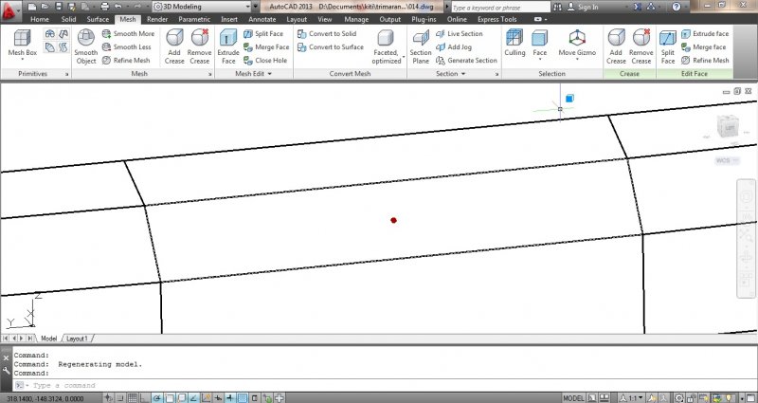Click the command line settings wrench icon

[x=6, y=371]
